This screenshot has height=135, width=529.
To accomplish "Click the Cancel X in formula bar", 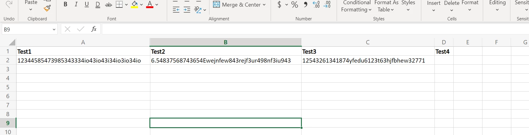I will (x=68, y=29).
